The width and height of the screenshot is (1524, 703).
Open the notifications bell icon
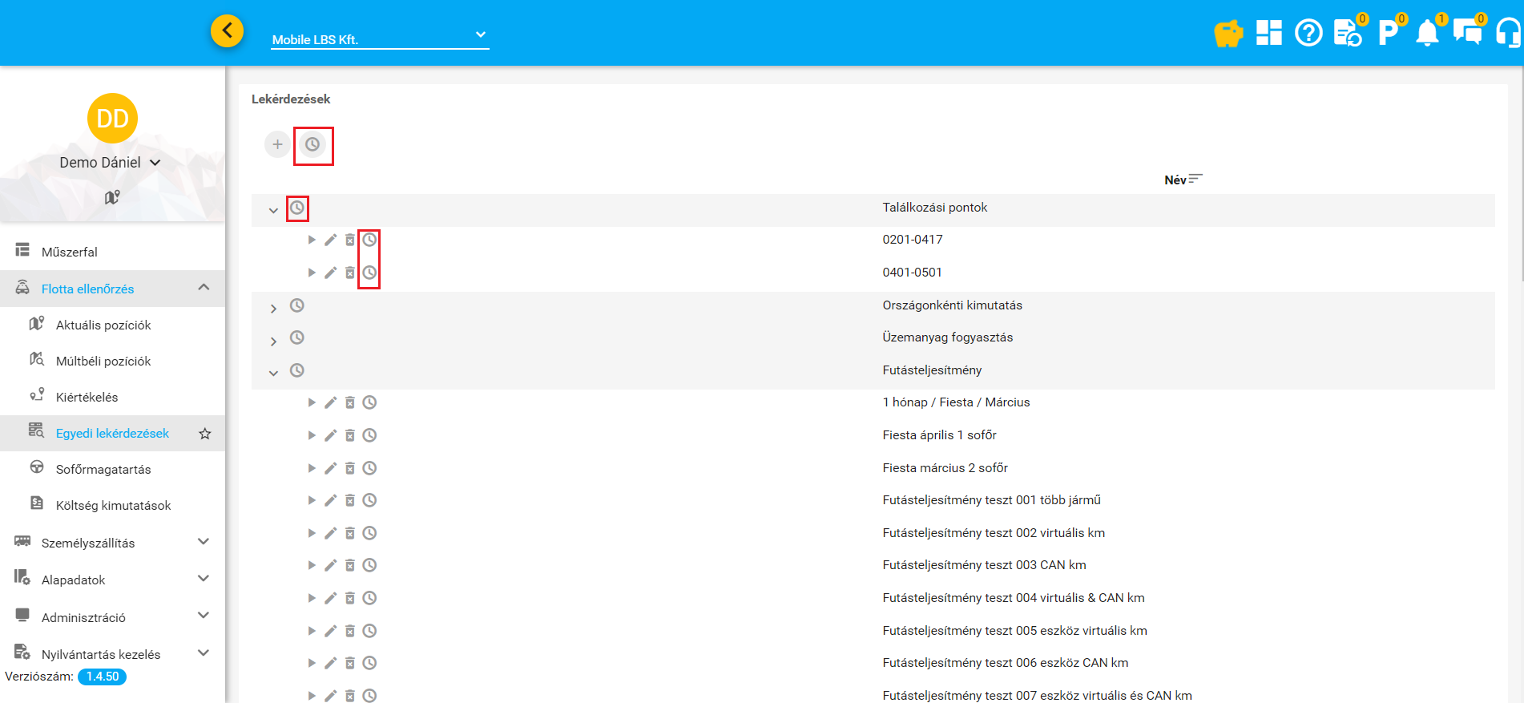tap(1427, 33)
